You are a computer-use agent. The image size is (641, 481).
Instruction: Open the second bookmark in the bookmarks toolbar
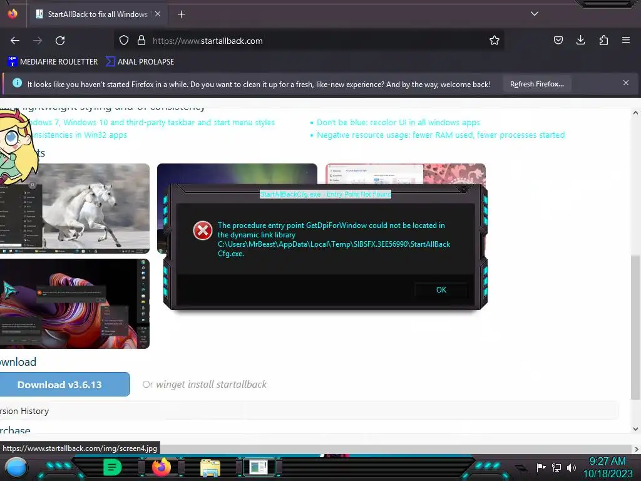pos(140,62)
